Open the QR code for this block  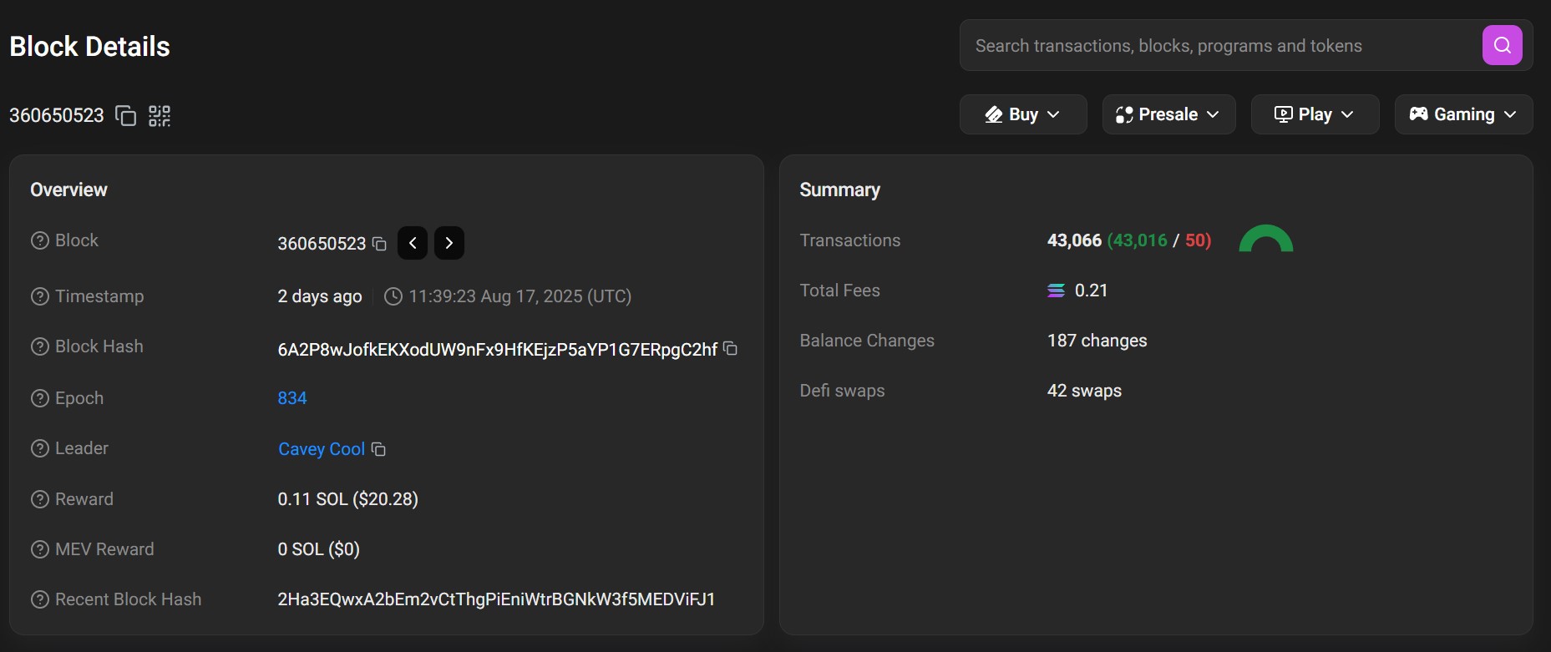point(159,116)
